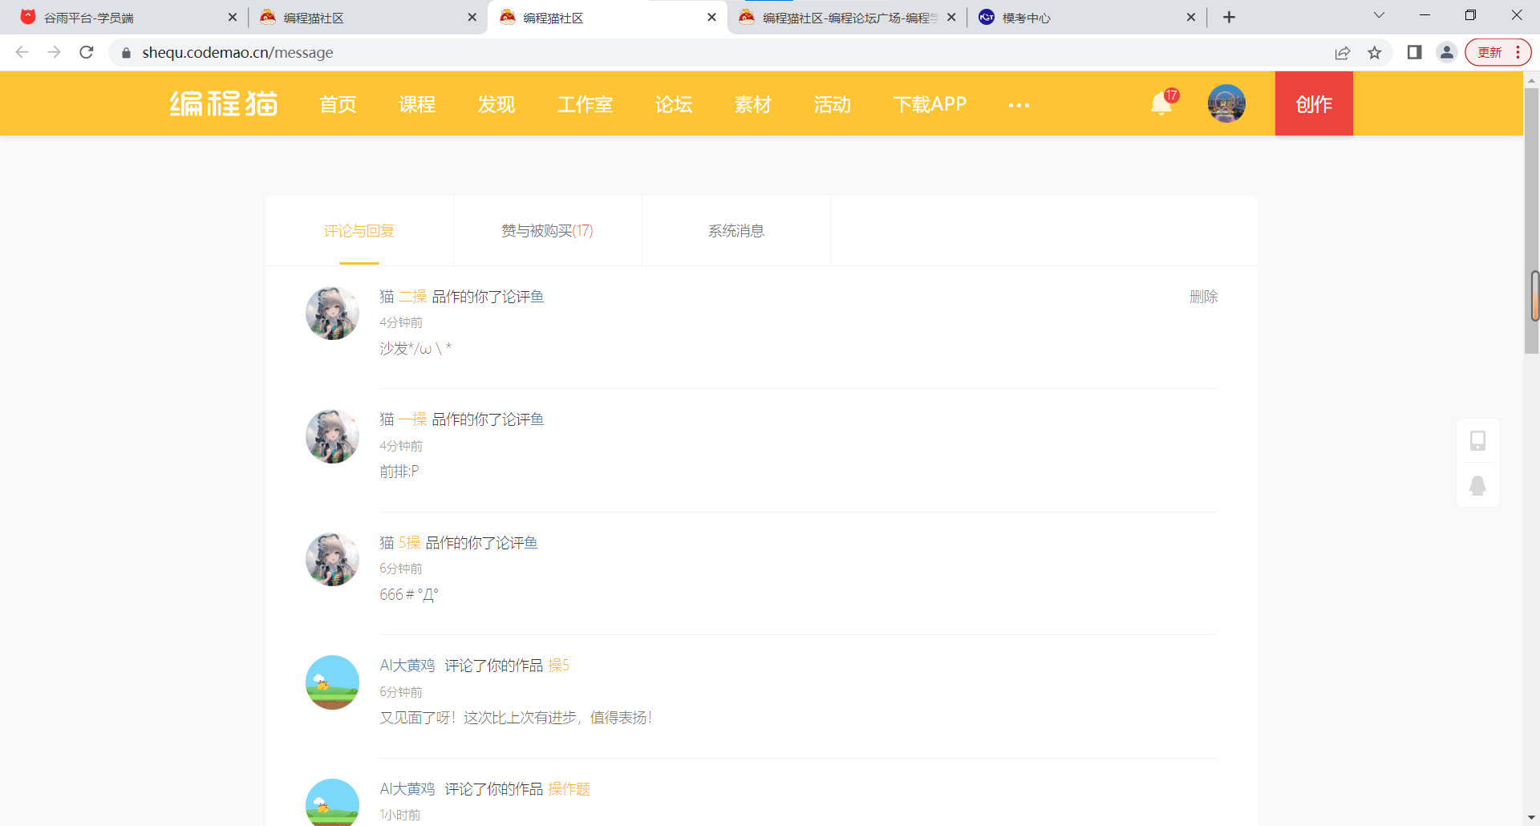Open a new browser tab
The height and width of the screenshot is (826, 1540).
(1230, 17)
